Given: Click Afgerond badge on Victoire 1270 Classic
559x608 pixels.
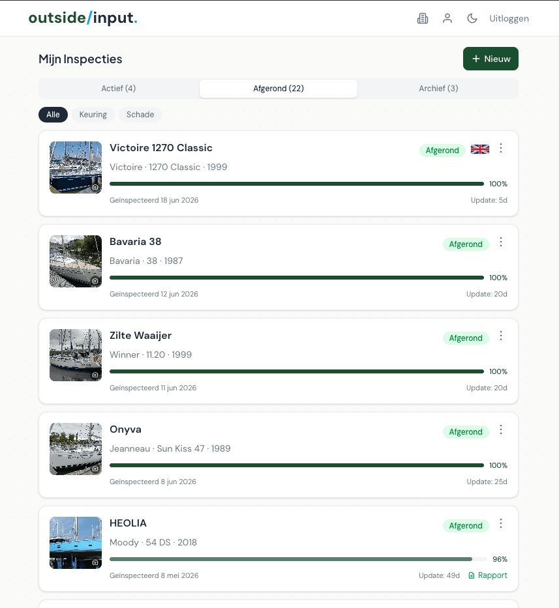Looking at the screenshot, I should click(442, 151).
